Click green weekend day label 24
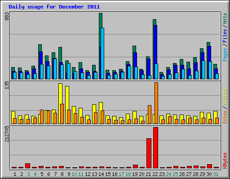 coord(168,174)
